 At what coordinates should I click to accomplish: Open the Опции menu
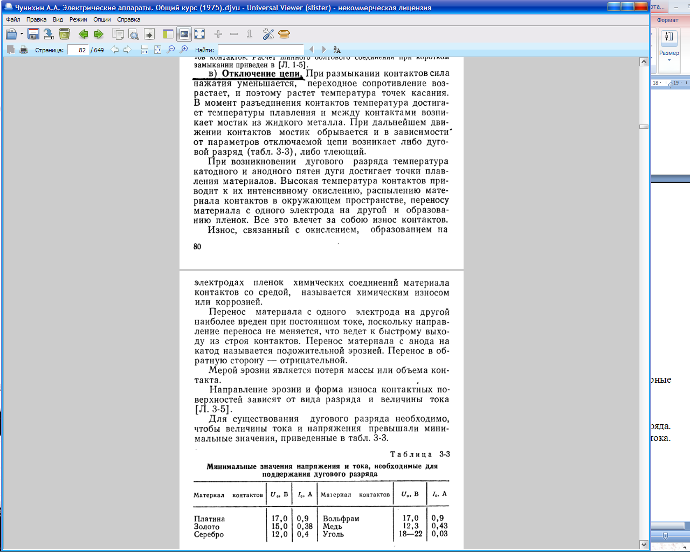click(102, 19)
